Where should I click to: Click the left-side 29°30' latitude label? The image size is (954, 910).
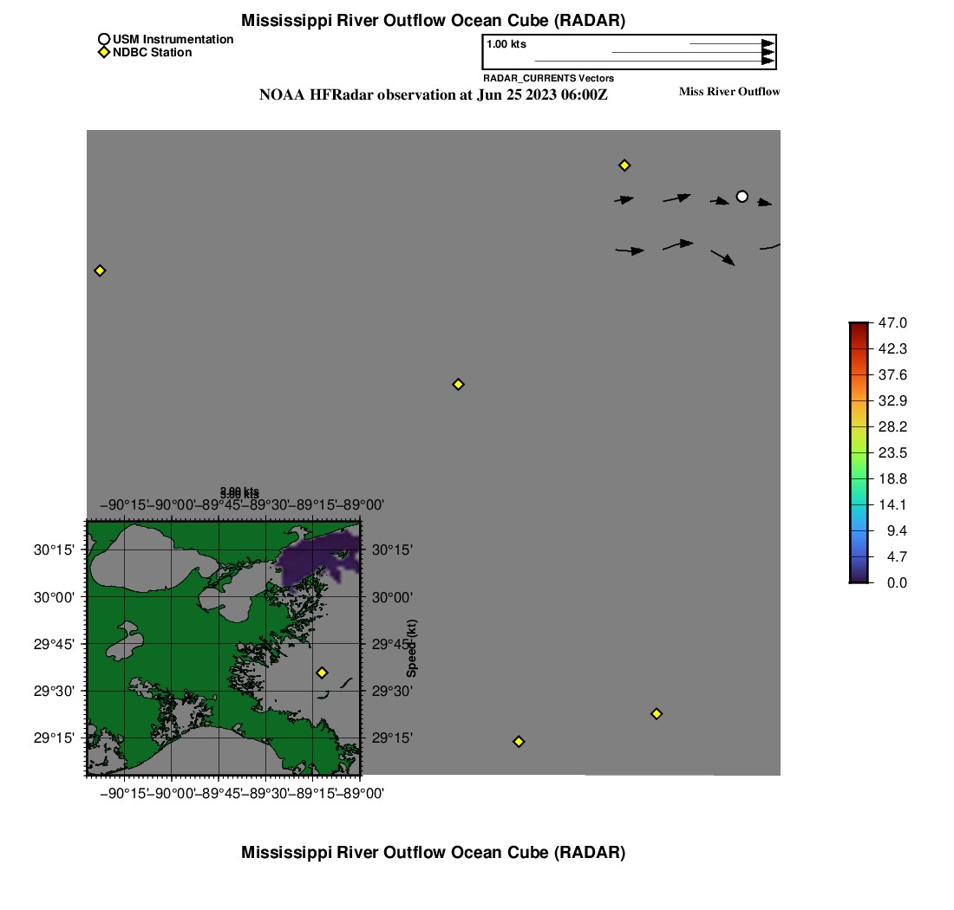pyautogui.click(x=54, y=691)
